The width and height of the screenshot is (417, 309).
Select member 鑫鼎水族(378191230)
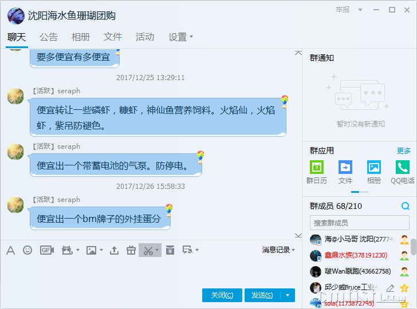point(360,256)
